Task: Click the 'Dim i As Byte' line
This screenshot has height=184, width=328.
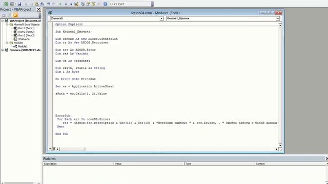Action: [67, 72]
